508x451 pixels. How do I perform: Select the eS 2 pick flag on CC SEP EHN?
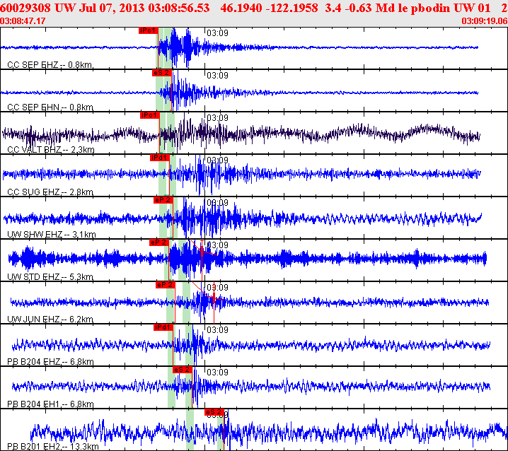(161, 74)
